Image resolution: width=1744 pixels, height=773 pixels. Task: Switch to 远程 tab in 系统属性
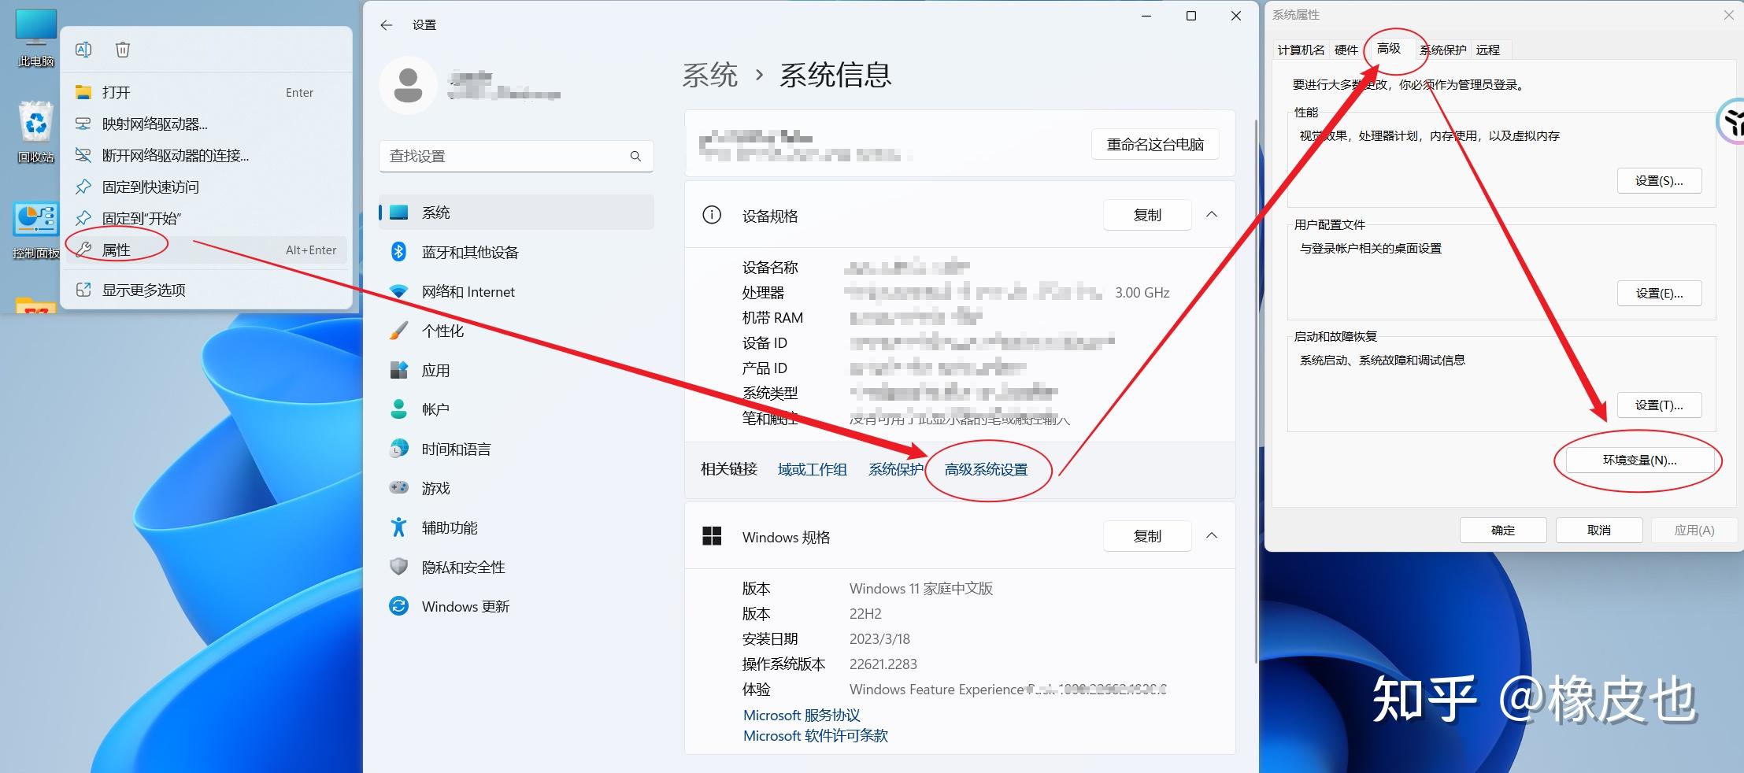coord(1488,50)
